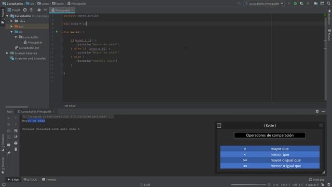Open the Project view selector dropdown
332x187 pixels.
[x=14, y=10]
